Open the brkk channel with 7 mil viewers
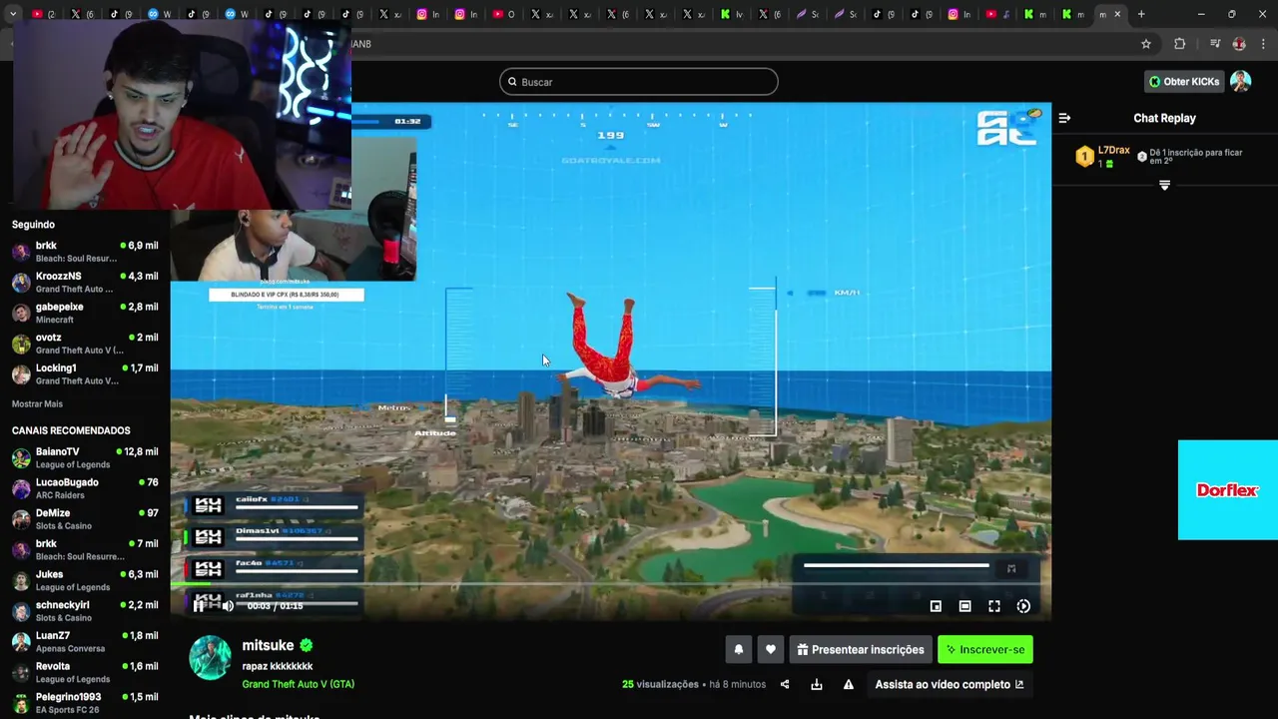The width and height of the screenshot is (1278, 719). pyautogui.click(x=85, y=550)
